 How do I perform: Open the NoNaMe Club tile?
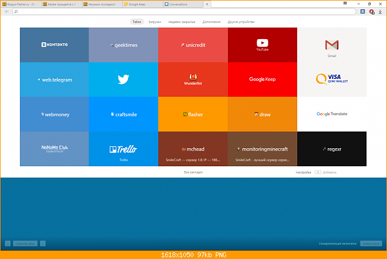coord(54,149)
